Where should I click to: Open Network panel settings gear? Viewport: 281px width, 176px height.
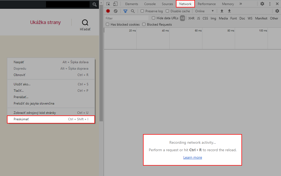[x=277, y=11]
